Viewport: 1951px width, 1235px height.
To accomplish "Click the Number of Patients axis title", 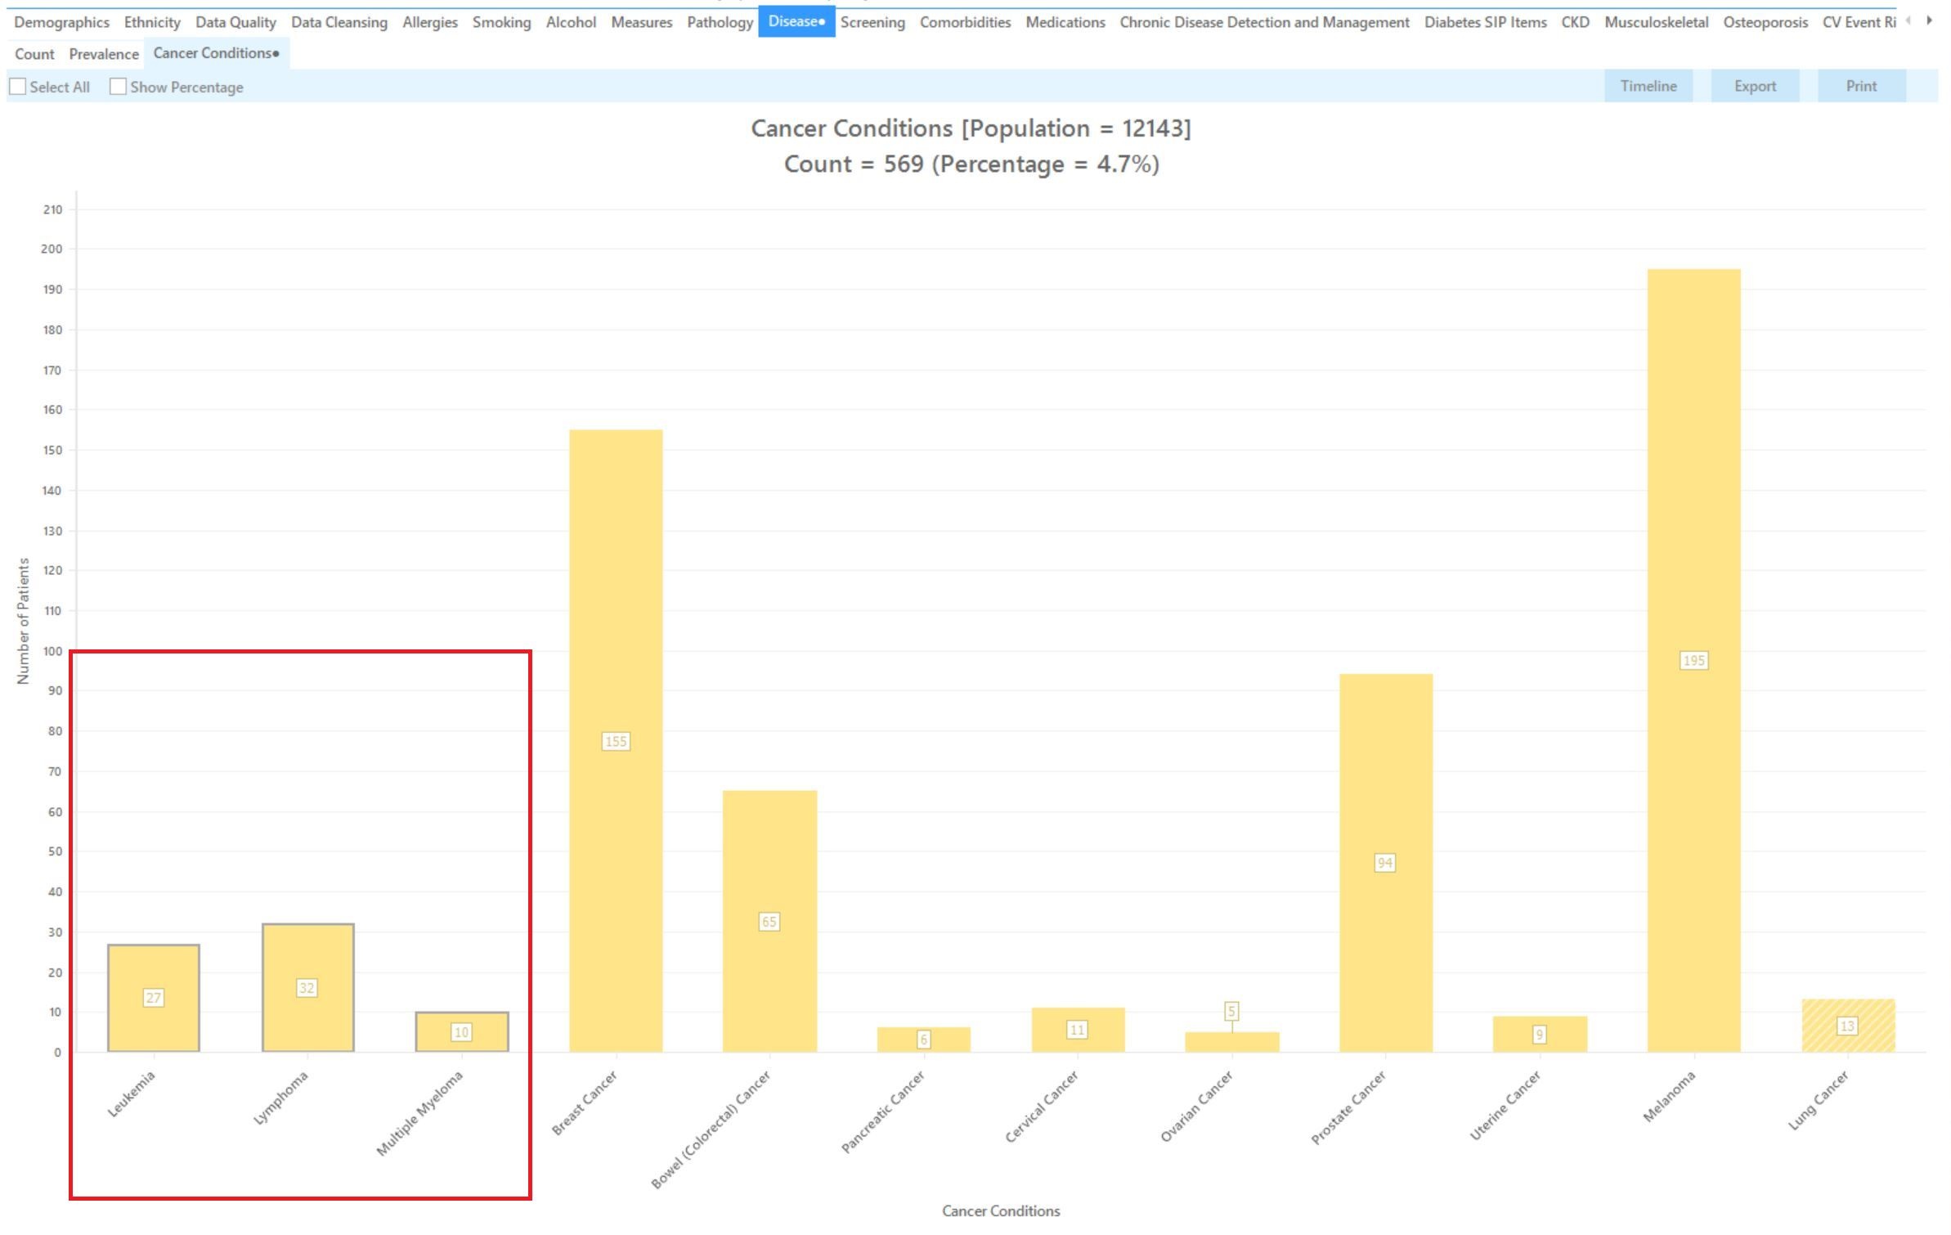I will tap(23, 621).
